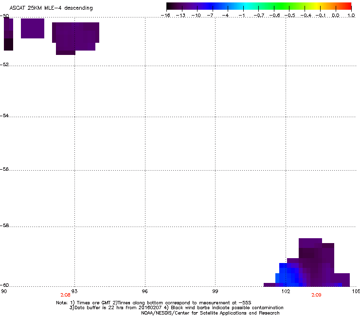Click the -0.5 color scale label
This screenshot has width=360, height=316.
click(x=290, y=16)
